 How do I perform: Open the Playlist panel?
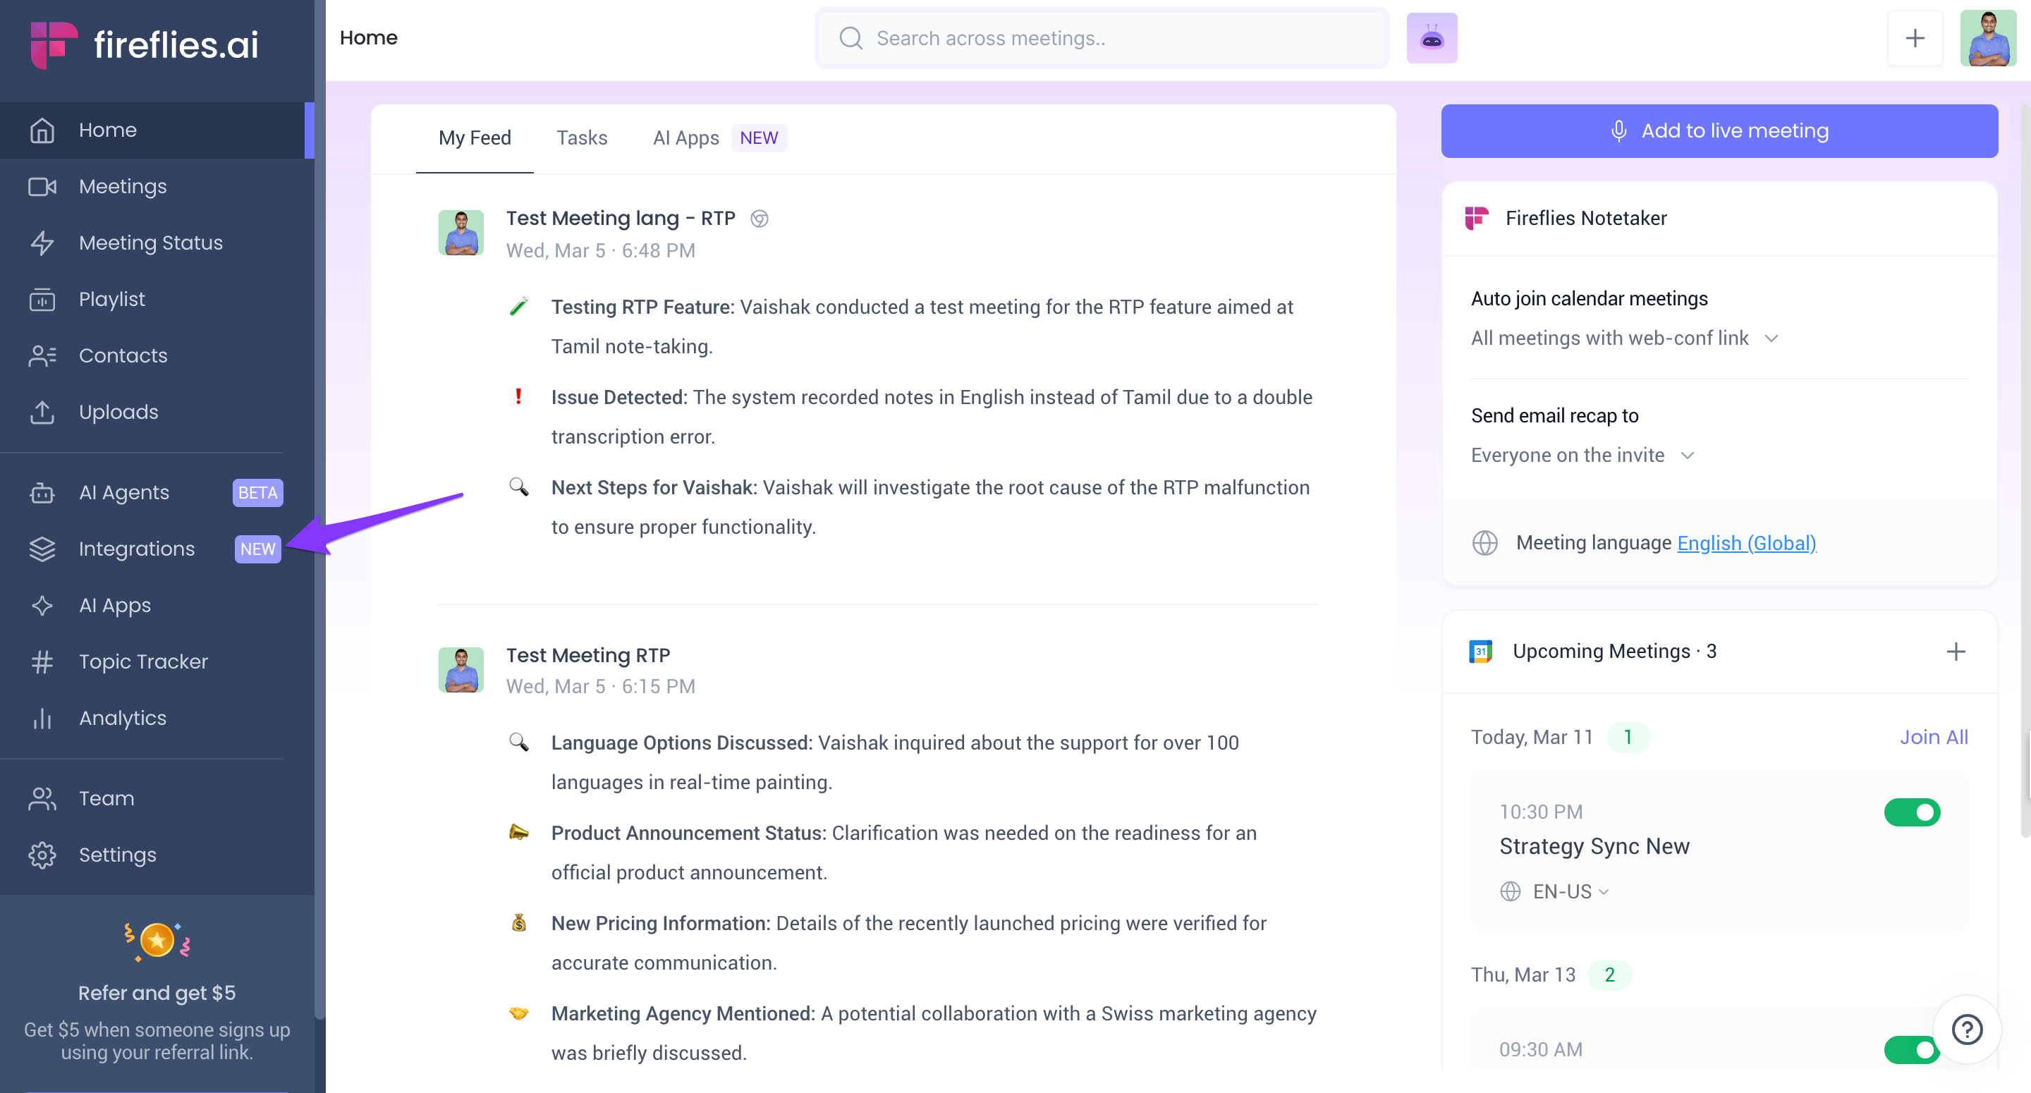pyautogui.click(x=112, y=299)
